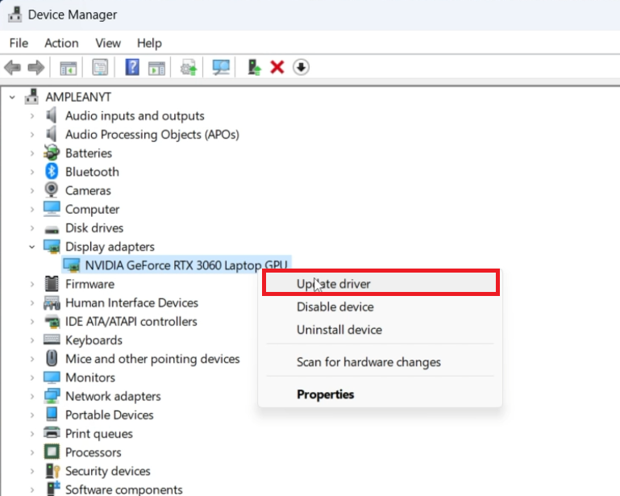Expand the Monitors category chevron
Image resolution: width=620 pixels, height=496 pixels.
click(32, 377)
